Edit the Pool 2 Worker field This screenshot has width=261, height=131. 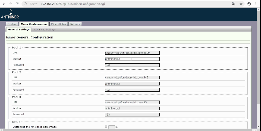132,84
